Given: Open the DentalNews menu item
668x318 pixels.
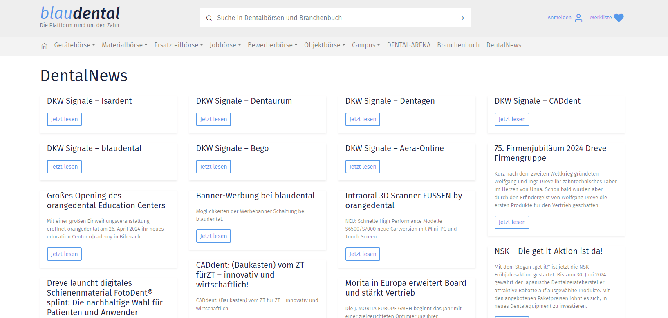Looking at the screenshot, I should (504, 45).
